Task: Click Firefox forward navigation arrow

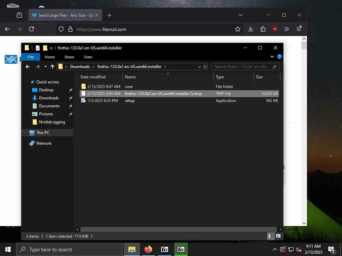Action: coord(19,29)
